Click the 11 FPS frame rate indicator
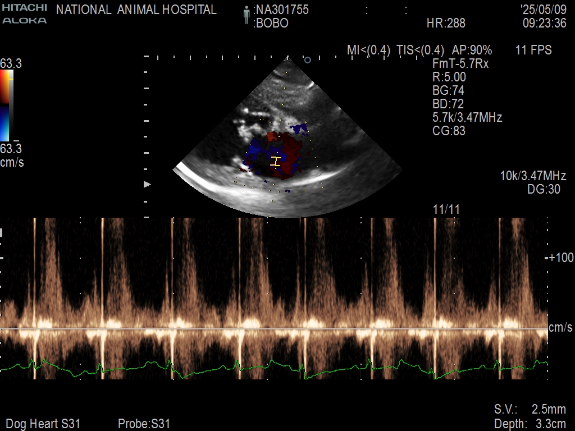This screenshot has height=431, width=575. click(x=533, y=51)
